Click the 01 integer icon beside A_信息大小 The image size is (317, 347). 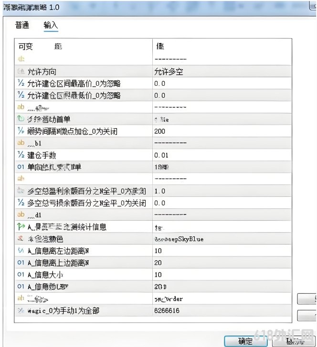tap(21, 275)
